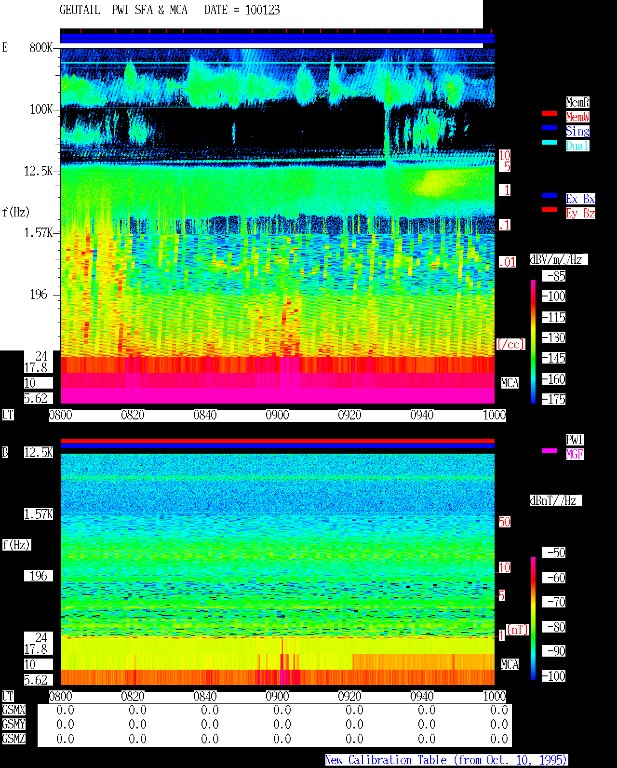The width and height of the screenshot is (617, 768).
Task: Click the GSMY row label
Action: click(13, 724)
